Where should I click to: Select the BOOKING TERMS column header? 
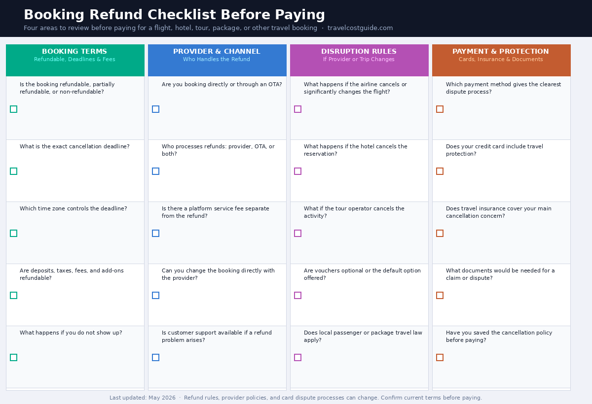coord(75,60)
